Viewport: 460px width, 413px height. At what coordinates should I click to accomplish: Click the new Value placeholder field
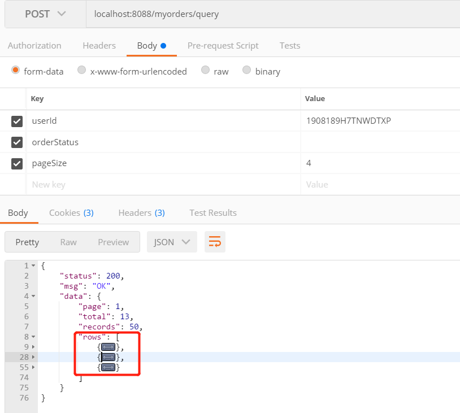380,185
